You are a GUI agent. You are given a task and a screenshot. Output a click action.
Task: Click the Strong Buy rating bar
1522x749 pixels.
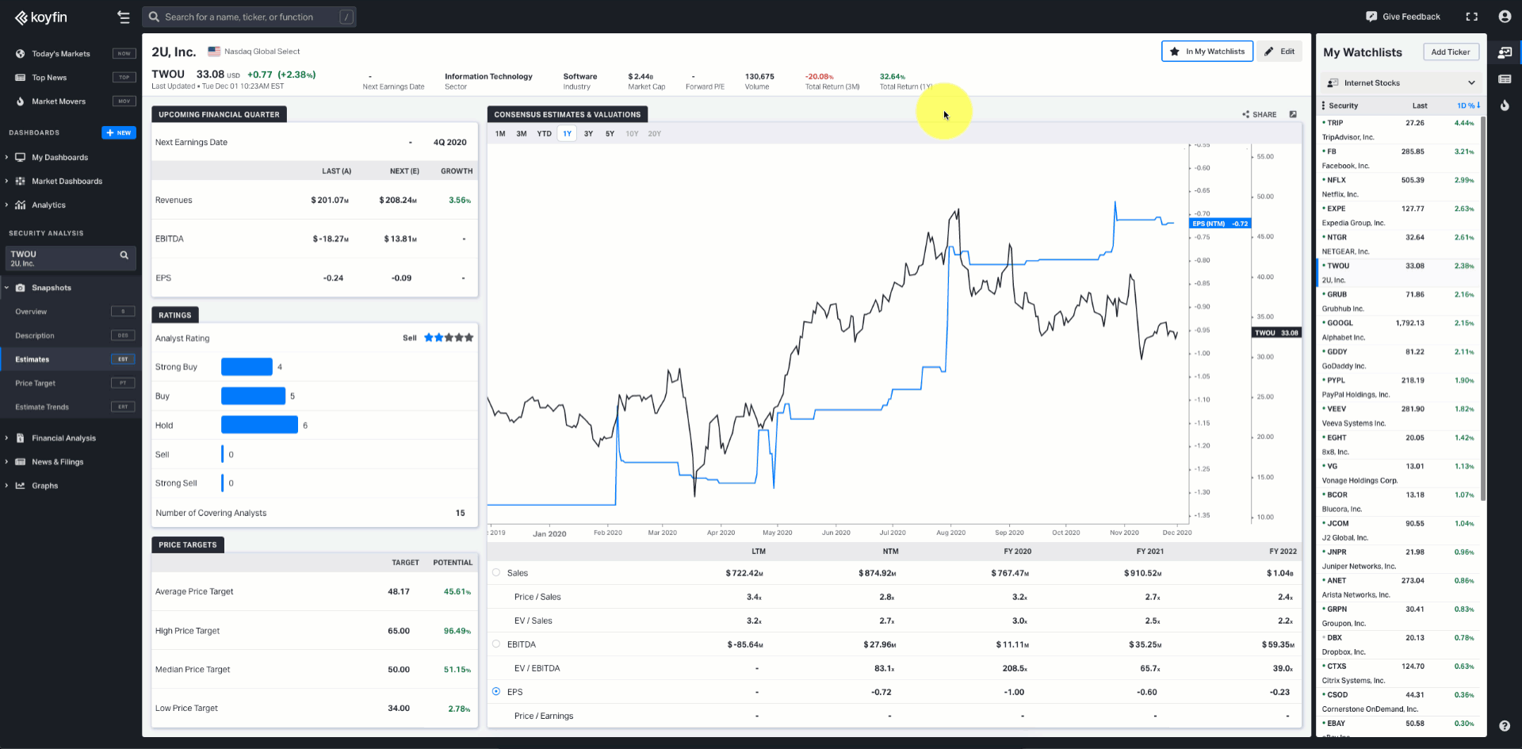247,366
